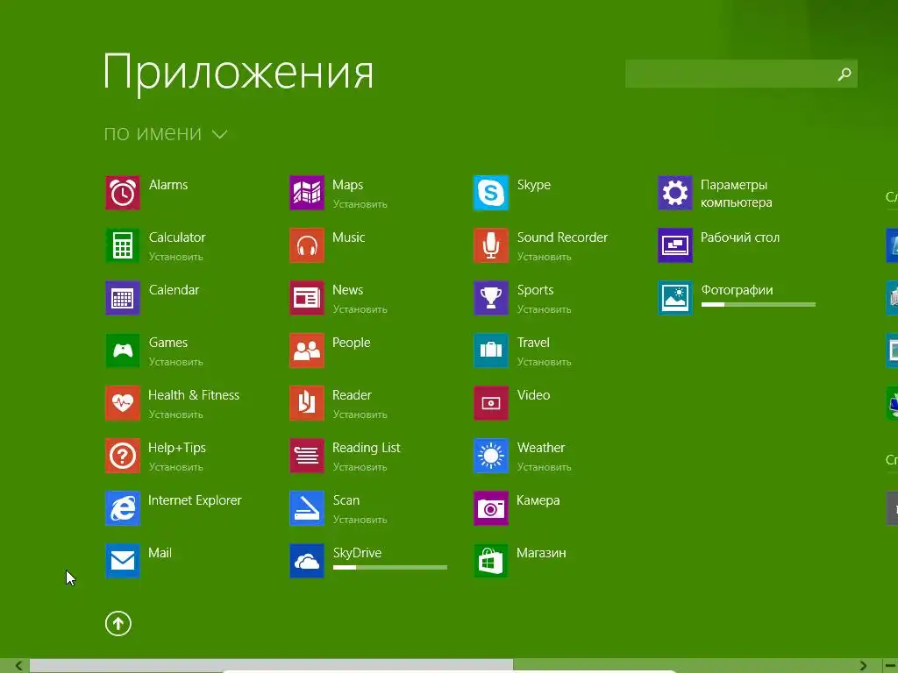Click Установить under Travel
Image resolution: width=898 pixels, height=673 pixels.
pos(544,362)
